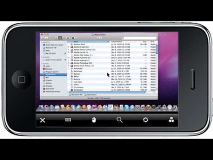
Task: Tap the magnifying glass zoom icon
Action: click(x=119, y=120)
